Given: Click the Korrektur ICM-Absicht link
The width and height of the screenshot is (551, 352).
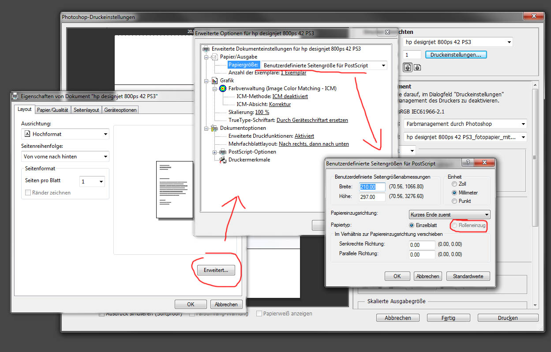Looking at the screenshot, I should point(280,104).
